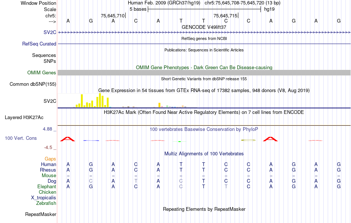
Task: Click the first red A conservation logo
Action: [68, 139]
